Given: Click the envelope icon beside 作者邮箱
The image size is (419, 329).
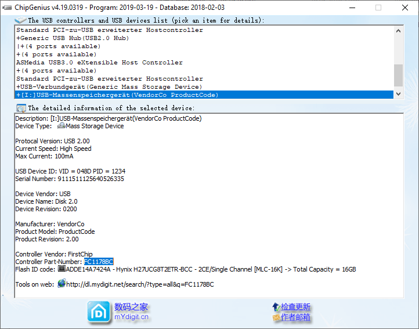Looking at the screenshot, I should pyautogui.click(x=276, y=317).
